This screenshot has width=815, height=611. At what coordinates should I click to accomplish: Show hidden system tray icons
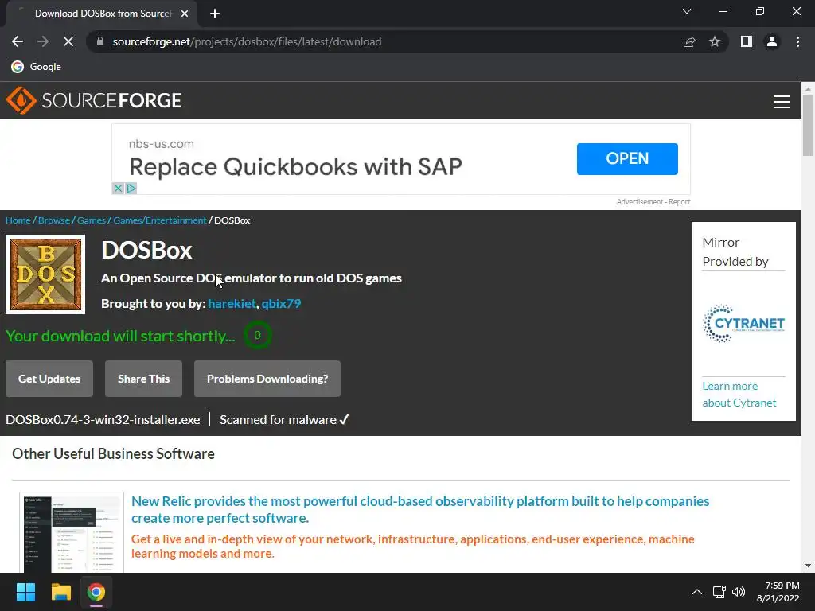(x=696, y=592)
